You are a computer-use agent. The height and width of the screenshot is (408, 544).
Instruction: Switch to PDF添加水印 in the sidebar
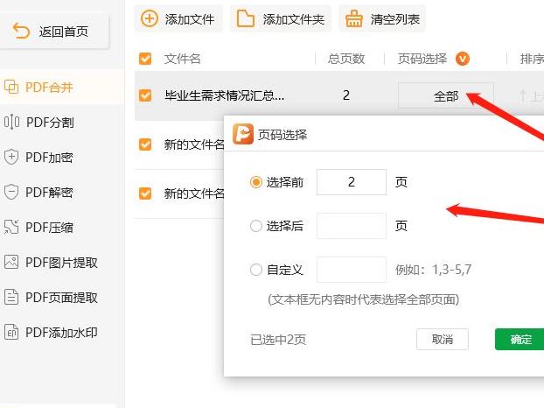[x=62, y=333]
